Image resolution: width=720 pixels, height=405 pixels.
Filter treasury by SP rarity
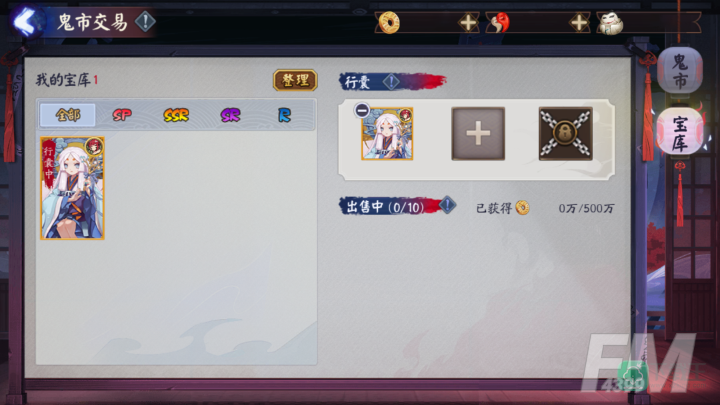122,115
